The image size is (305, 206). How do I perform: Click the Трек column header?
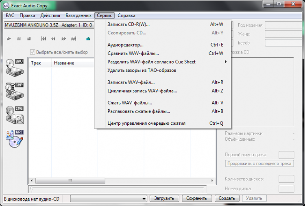pos(40,63)
